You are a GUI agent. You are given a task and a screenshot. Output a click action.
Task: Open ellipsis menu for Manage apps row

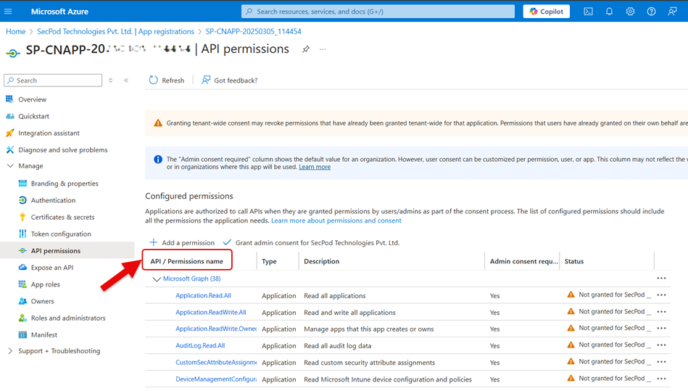pyautogui.click(x=661, y=328)
